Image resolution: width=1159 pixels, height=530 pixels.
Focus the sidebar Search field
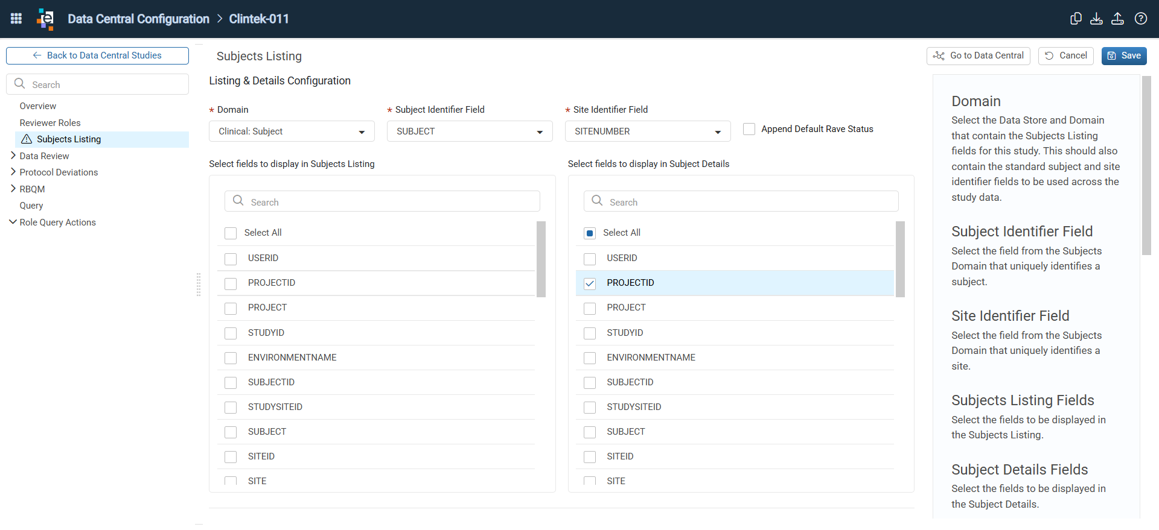click(x=97, y=84)
